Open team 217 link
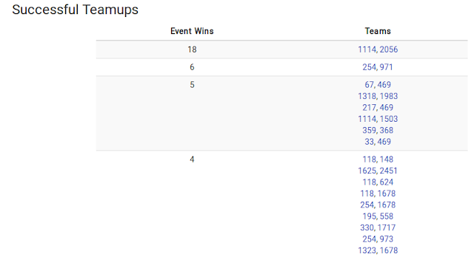This screenshot has height=271, width=474. (369, 108)
